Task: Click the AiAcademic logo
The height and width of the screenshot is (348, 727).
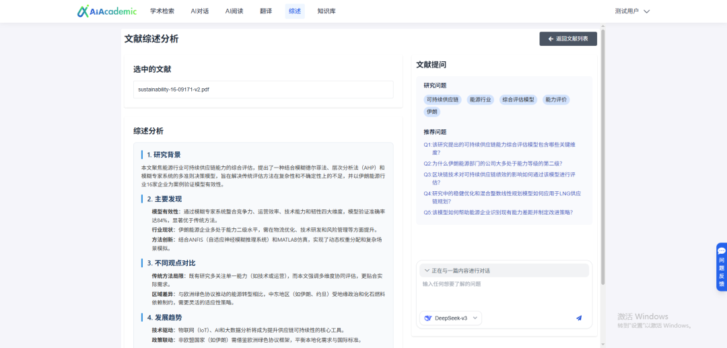Action: (x=106, y=11)
